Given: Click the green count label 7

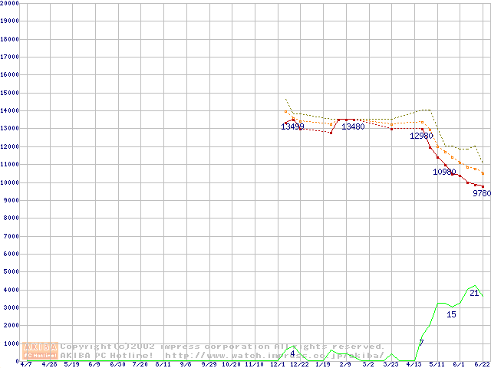Looking at the screenshot, I should [421, 342].
